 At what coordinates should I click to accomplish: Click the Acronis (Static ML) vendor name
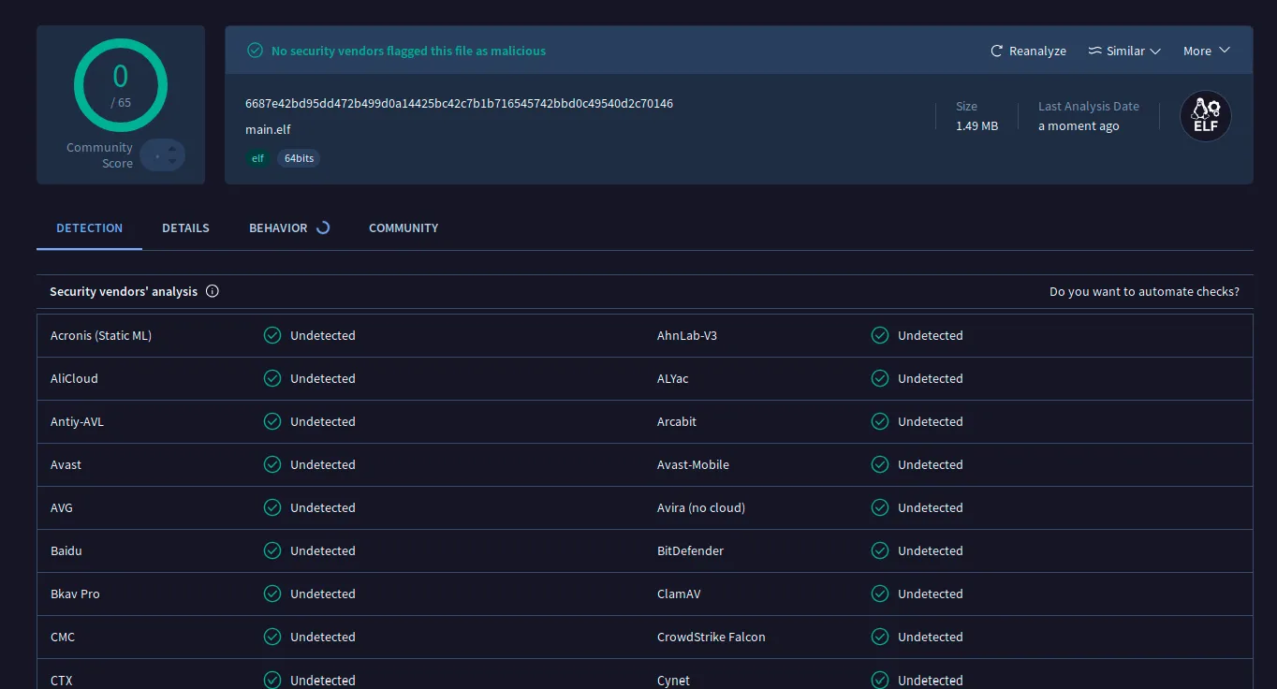pos(101,335)
